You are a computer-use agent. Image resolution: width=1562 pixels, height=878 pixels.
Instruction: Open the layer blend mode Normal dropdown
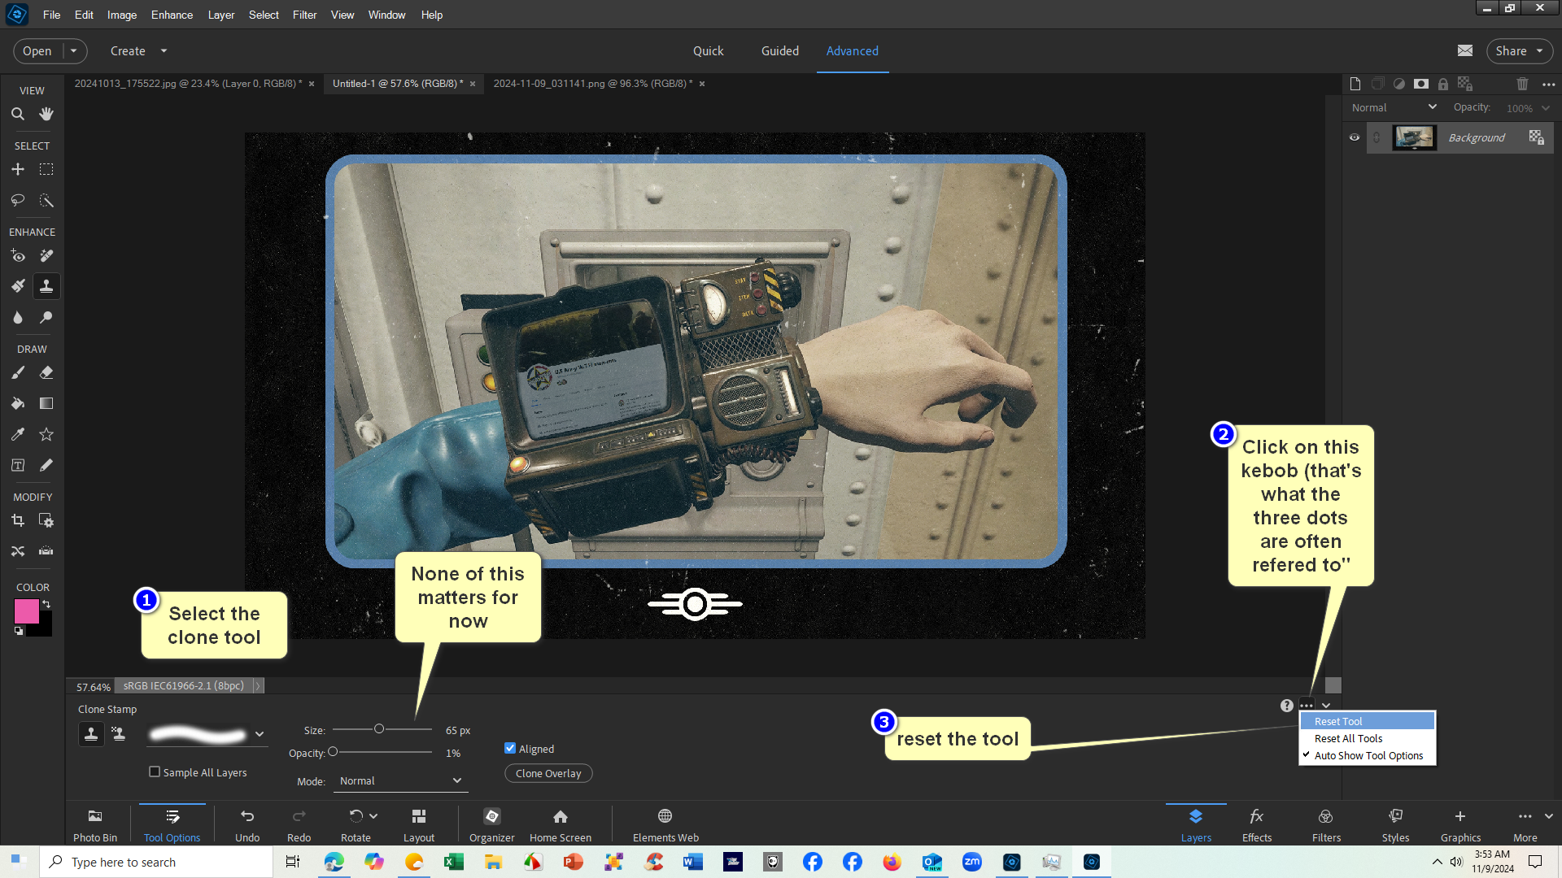[x=1394, y=107]
